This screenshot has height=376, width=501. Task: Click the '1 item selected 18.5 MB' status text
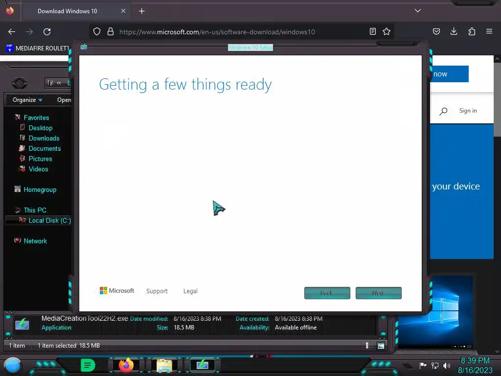68,345
